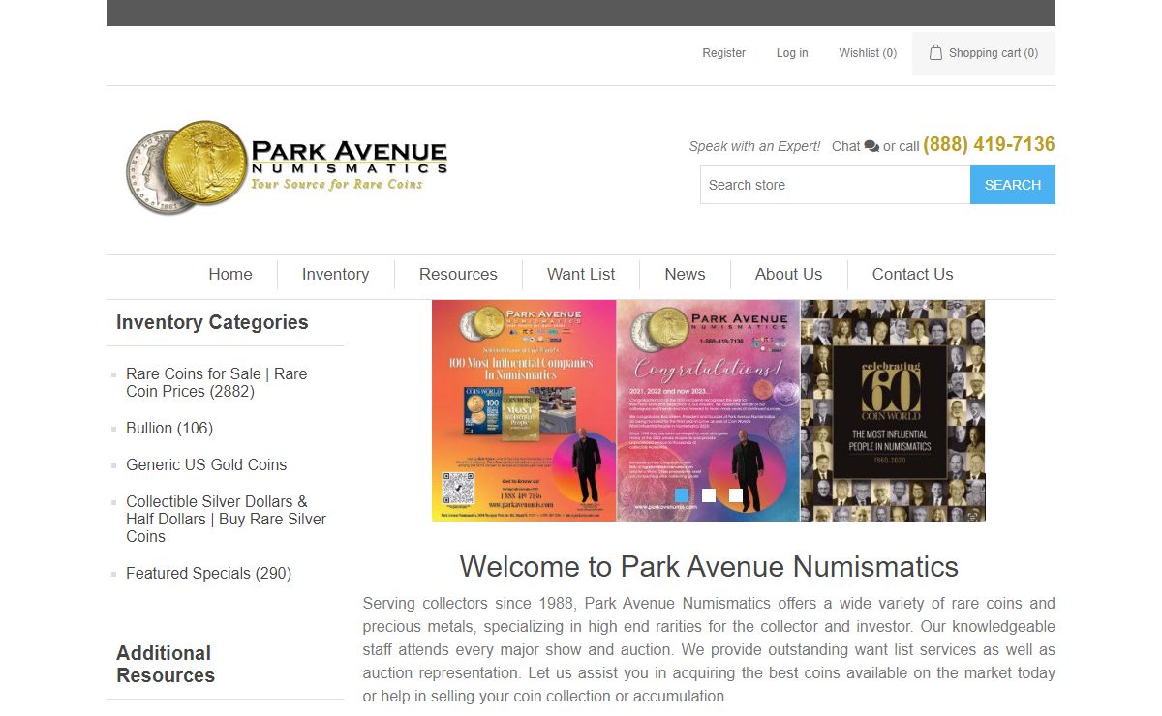Open the News menu item

click(685, 274)
